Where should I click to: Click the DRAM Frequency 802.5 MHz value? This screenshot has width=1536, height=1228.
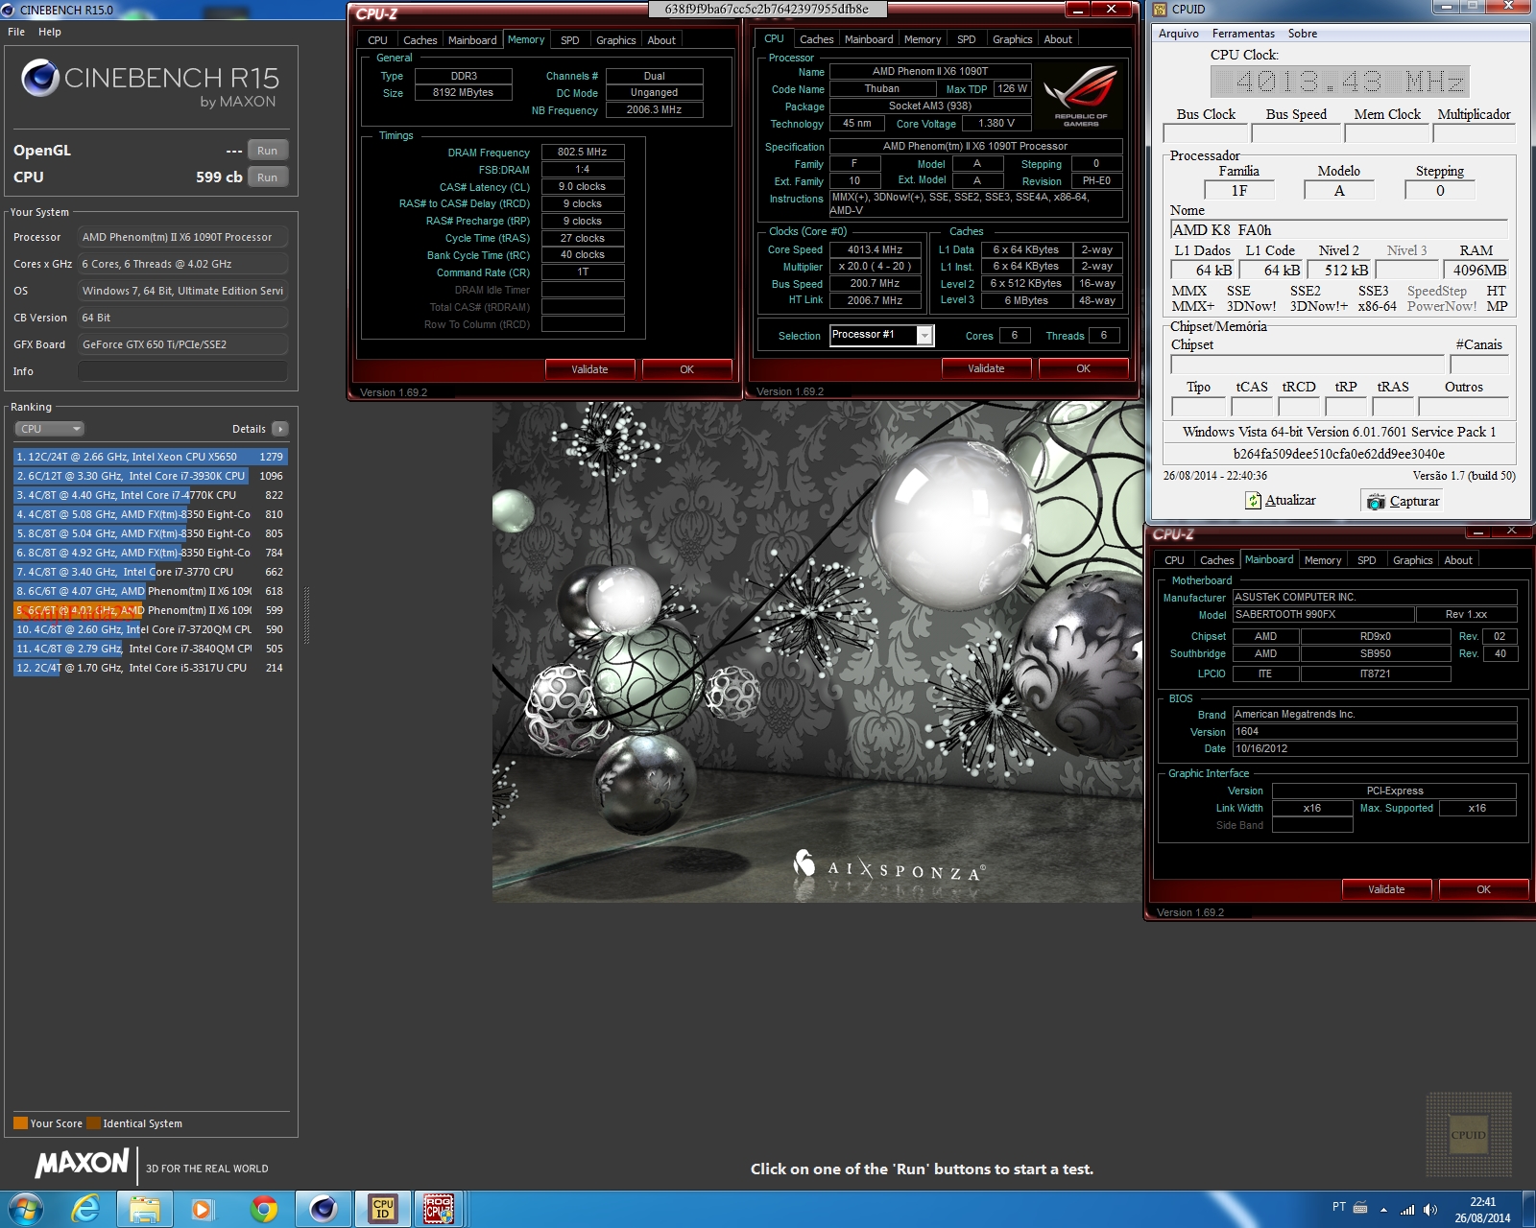583,152
